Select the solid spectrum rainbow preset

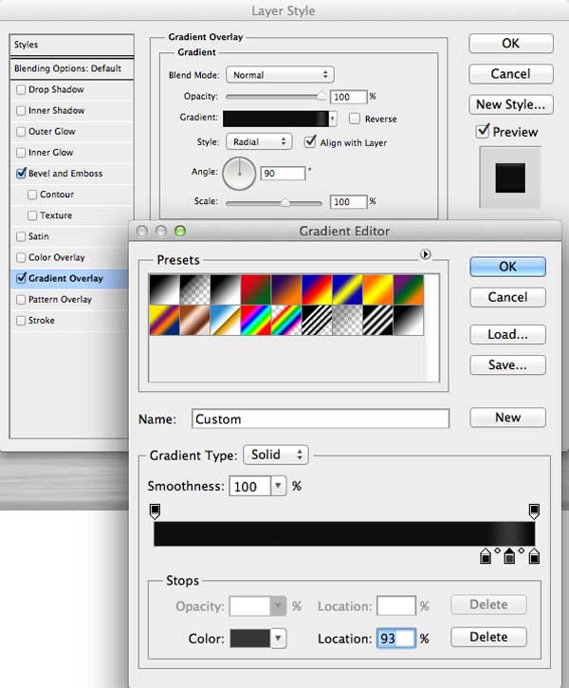[x=256, y=321]
